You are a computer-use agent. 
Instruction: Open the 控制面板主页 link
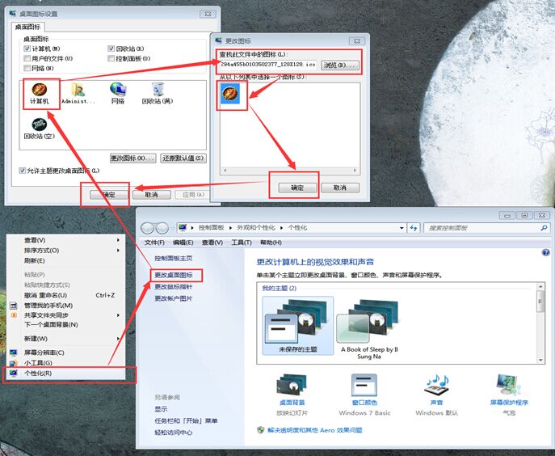[174, 258]
